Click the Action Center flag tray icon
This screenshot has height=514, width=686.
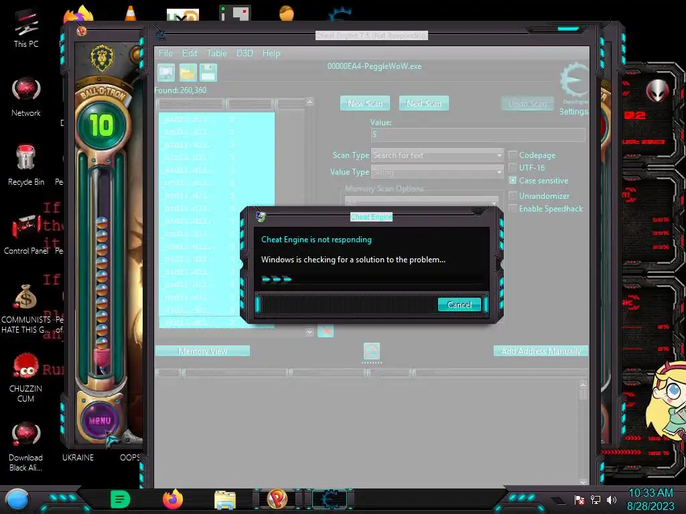point(579,499)
